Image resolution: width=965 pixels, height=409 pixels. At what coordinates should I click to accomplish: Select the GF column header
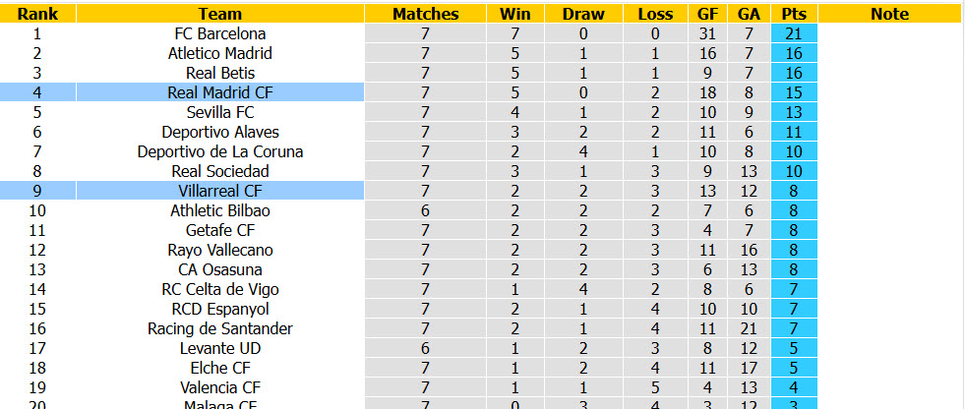pos(707,14)
